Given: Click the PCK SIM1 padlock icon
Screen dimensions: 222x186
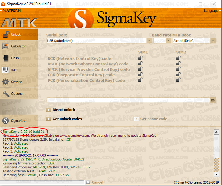Looking at the screenshot, I should click(140, 80).
